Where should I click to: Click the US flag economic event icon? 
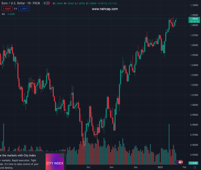181,162
